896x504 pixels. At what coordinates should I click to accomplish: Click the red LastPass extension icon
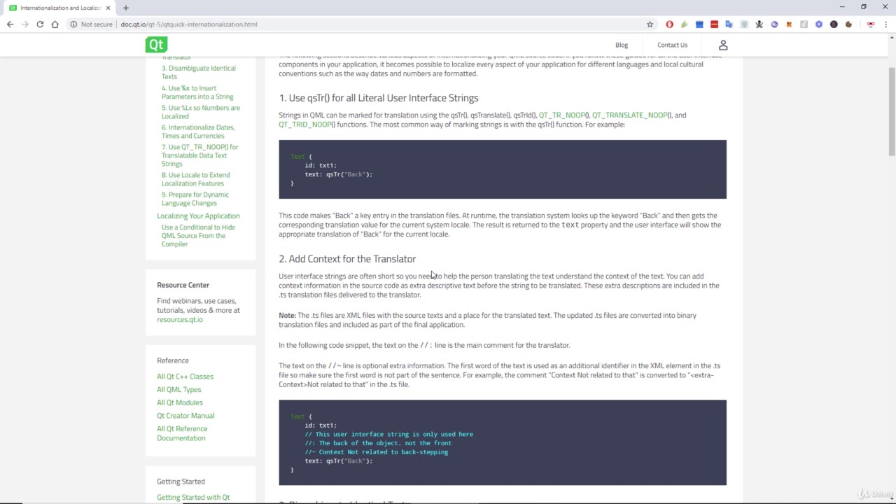714,24
